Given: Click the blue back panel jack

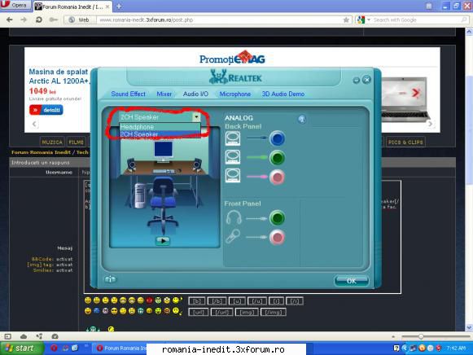Looking at the screenshot, I should point(278,138).
